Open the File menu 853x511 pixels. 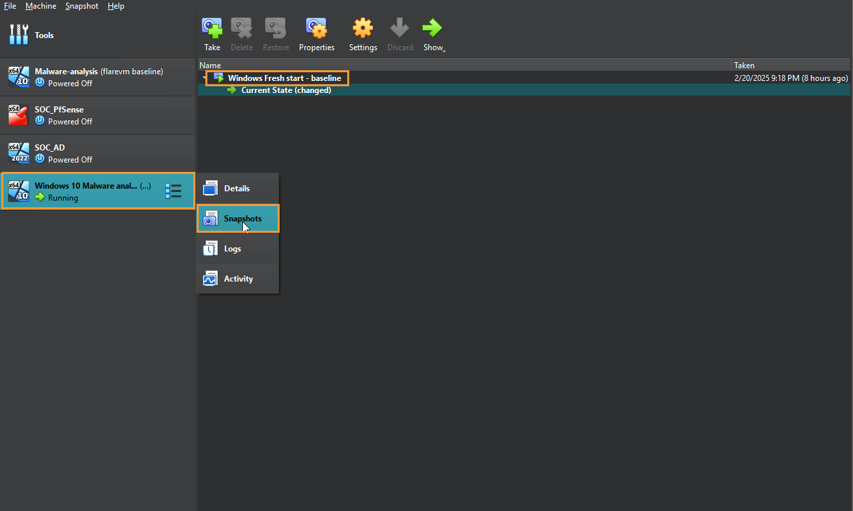pos(10,6)
